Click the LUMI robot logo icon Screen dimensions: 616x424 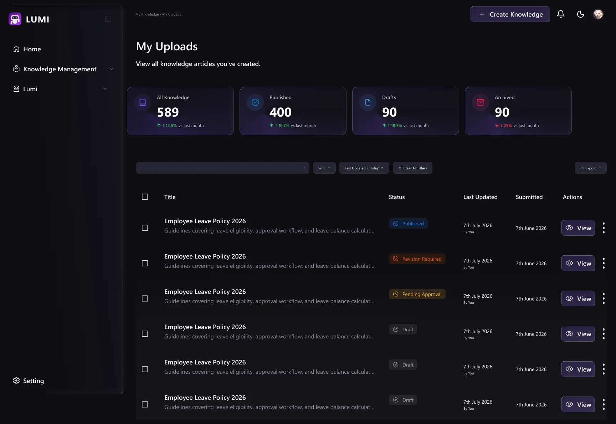[x=15, y=19]
